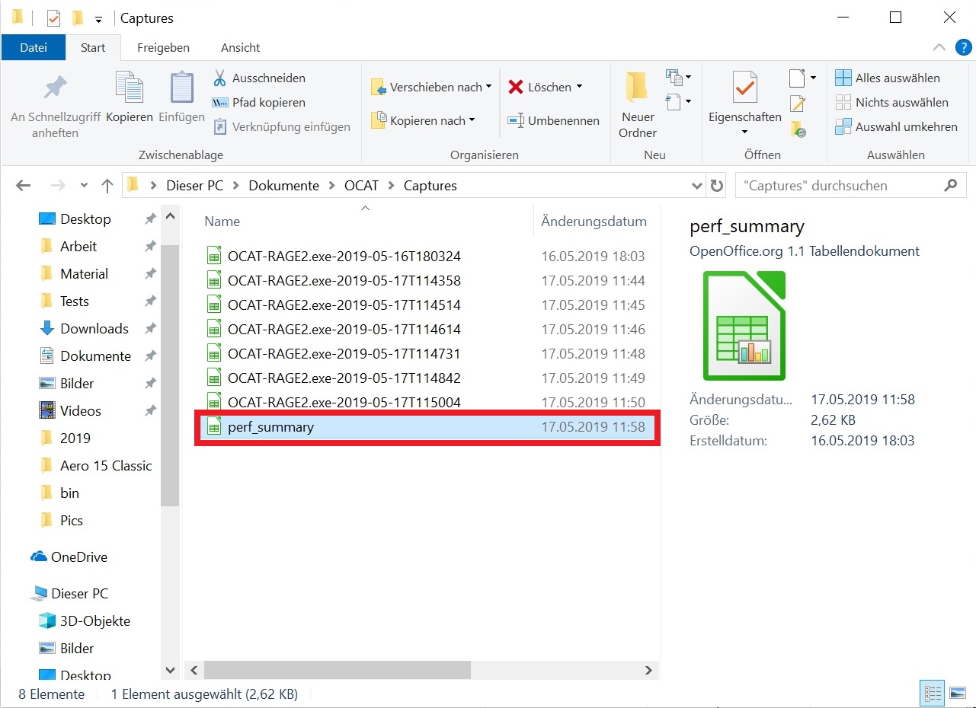Switch to the Freigeben tab
This screenshot has width=976, height=708.
[x=163, y=47]
